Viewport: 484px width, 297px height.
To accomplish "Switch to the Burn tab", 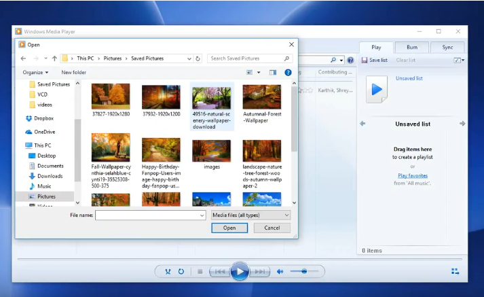I will (412, 48).
